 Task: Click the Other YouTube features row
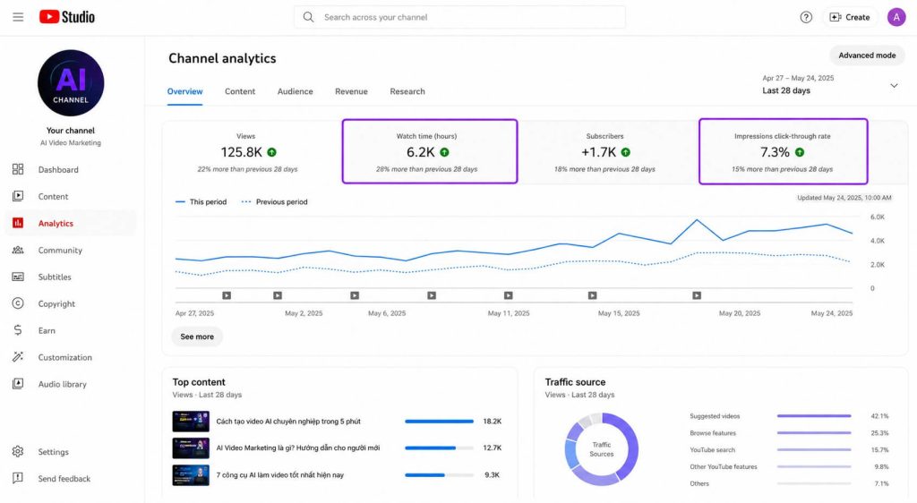click(x=789, y=467)
